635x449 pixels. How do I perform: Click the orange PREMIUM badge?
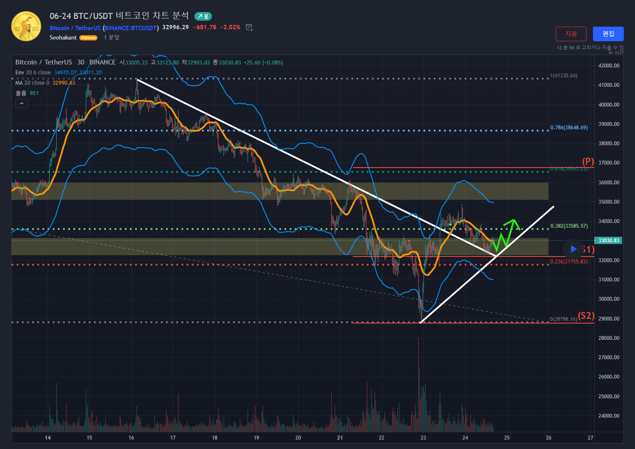88,38
